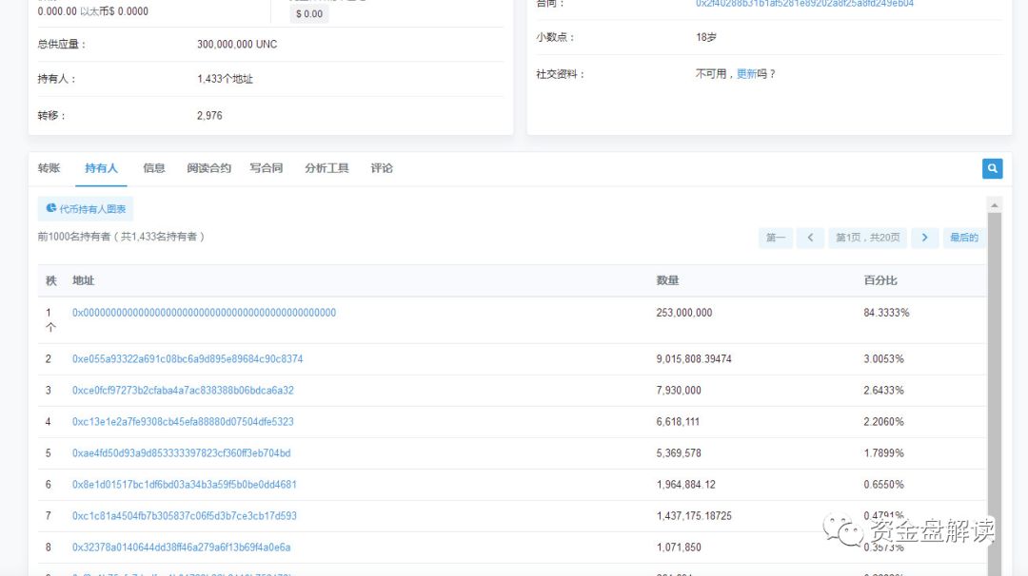Click the $ 0.00 value badge
The height and width of the screenshot is (576, 1028).
tap(309, 13)
